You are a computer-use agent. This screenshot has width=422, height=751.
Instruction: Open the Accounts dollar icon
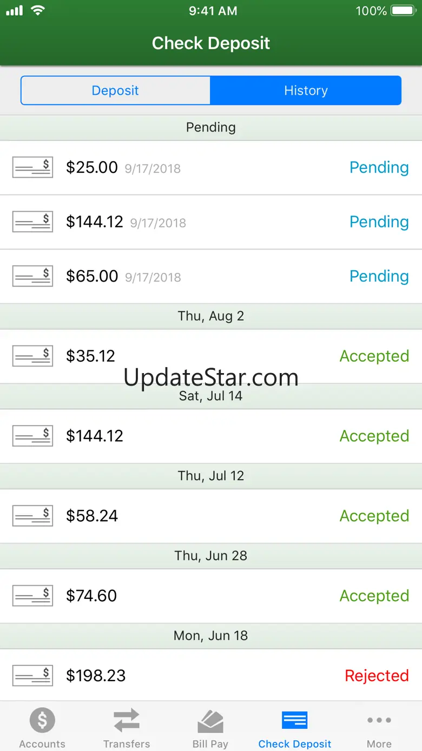point(42,721)
